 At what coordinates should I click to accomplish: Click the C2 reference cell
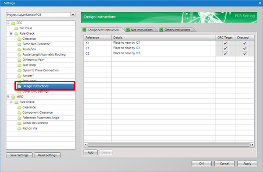(98, 53)
